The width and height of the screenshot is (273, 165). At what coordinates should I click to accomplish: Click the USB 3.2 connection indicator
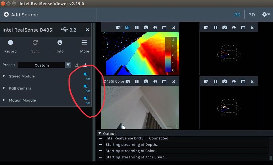(68, 30)
